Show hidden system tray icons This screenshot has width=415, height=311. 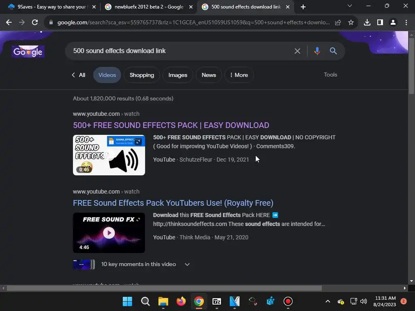point(327,301)
